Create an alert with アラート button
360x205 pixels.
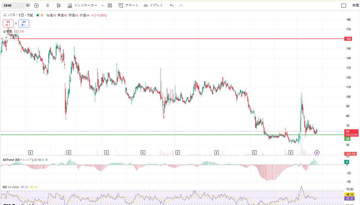coord(128,5)
